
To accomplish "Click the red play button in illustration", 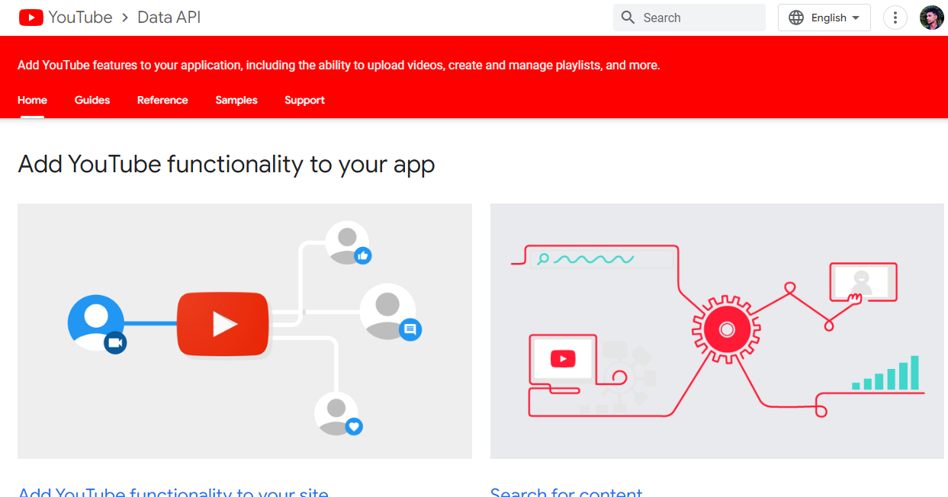I will [x=223, y=324].
